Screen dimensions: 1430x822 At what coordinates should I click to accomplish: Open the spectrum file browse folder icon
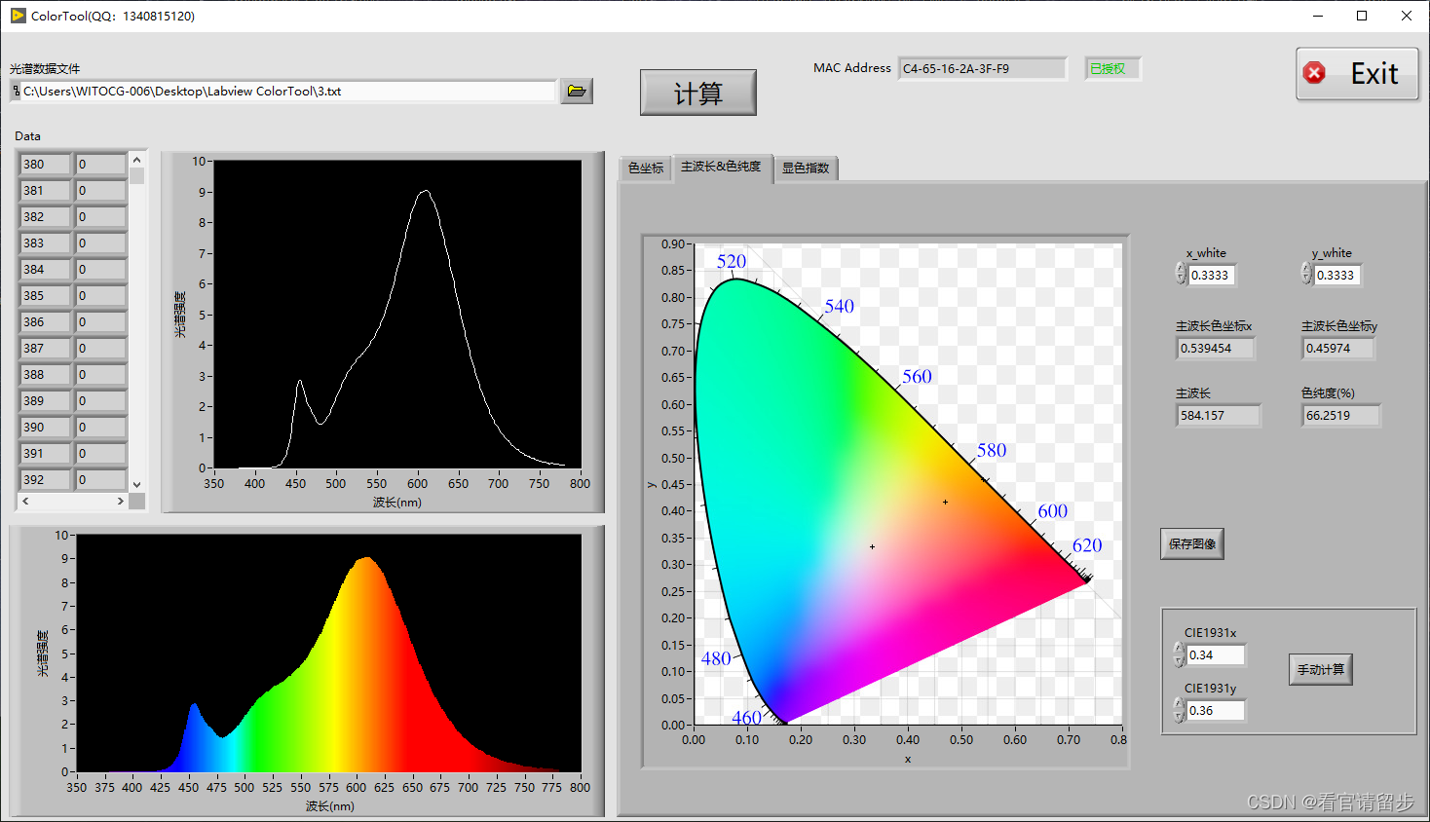tap(577, 92)
